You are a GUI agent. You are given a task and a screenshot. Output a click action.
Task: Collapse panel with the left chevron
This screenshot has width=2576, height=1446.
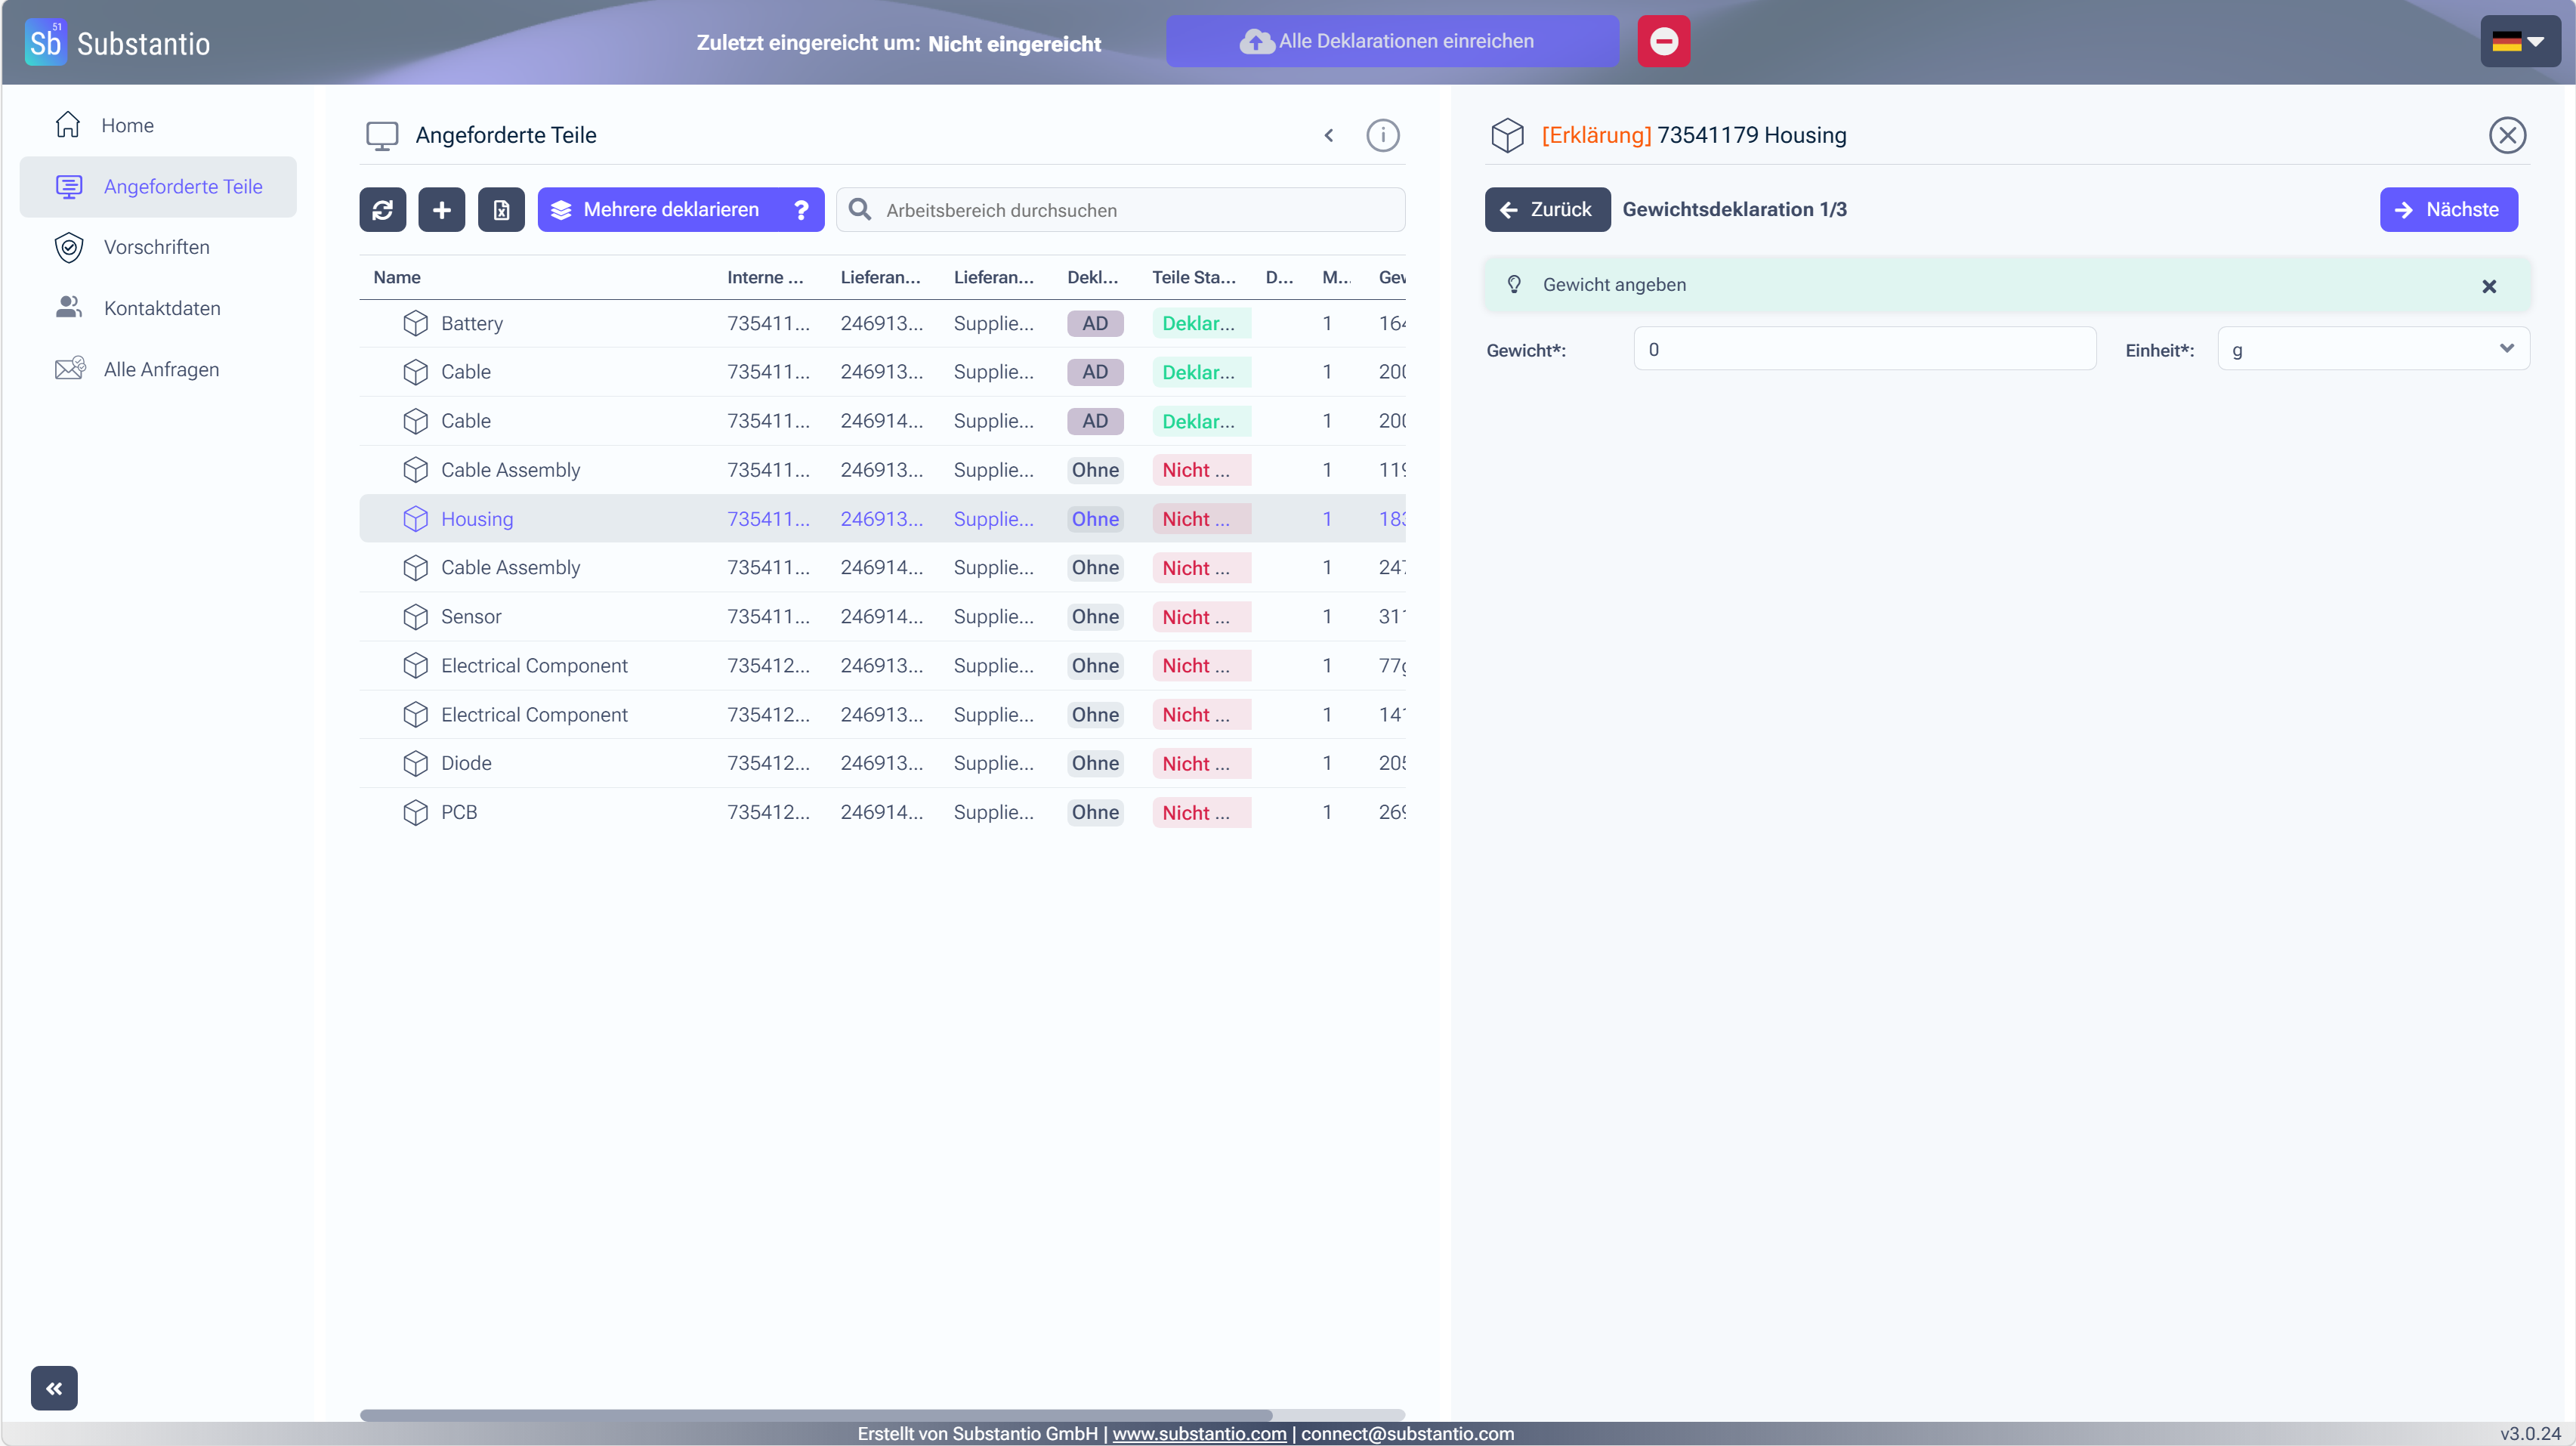click(1329, 135)
